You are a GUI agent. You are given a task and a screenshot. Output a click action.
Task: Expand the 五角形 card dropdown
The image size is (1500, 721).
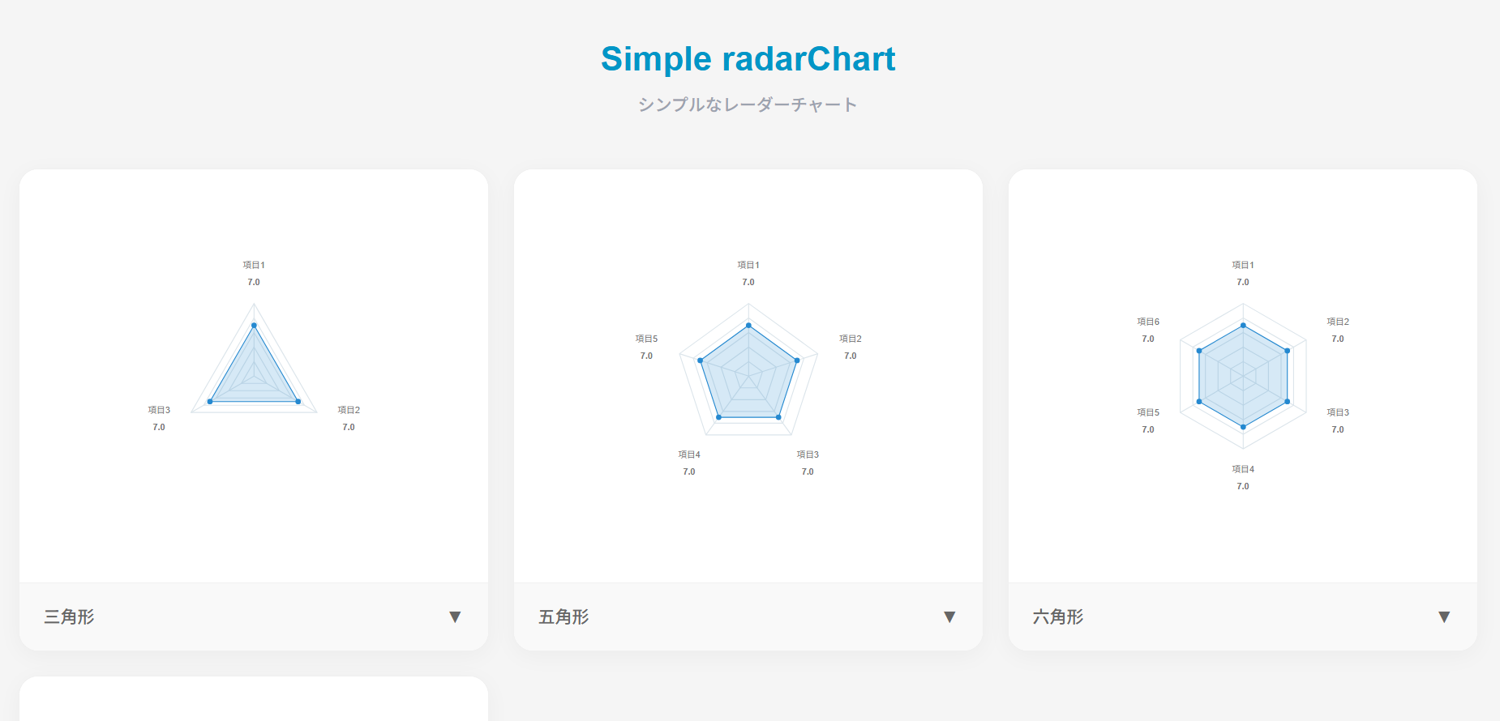point(949,616)
